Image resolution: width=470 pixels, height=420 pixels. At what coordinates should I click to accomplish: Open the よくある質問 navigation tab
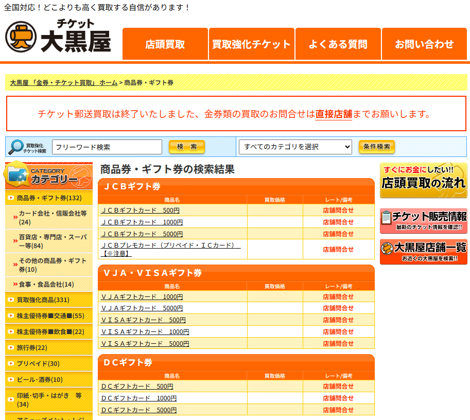338,44
